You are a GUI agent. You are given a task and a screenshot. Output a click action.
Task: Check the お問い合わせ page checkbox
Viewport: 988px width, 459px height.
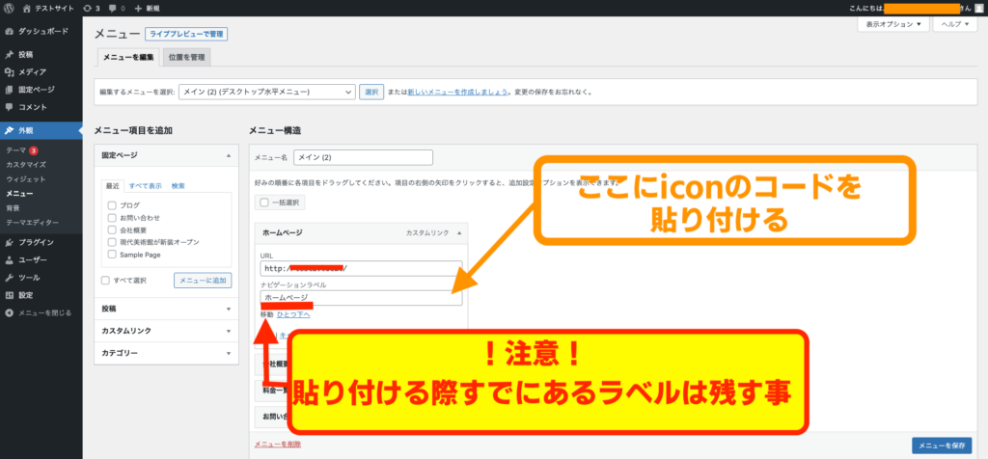pos(112,217)
